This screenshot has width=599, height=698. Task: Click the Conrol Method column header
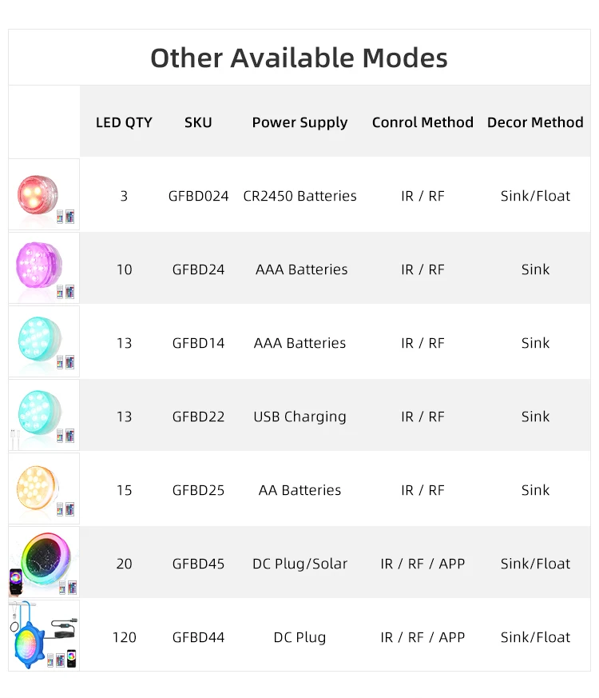click(x=422, y=122)
